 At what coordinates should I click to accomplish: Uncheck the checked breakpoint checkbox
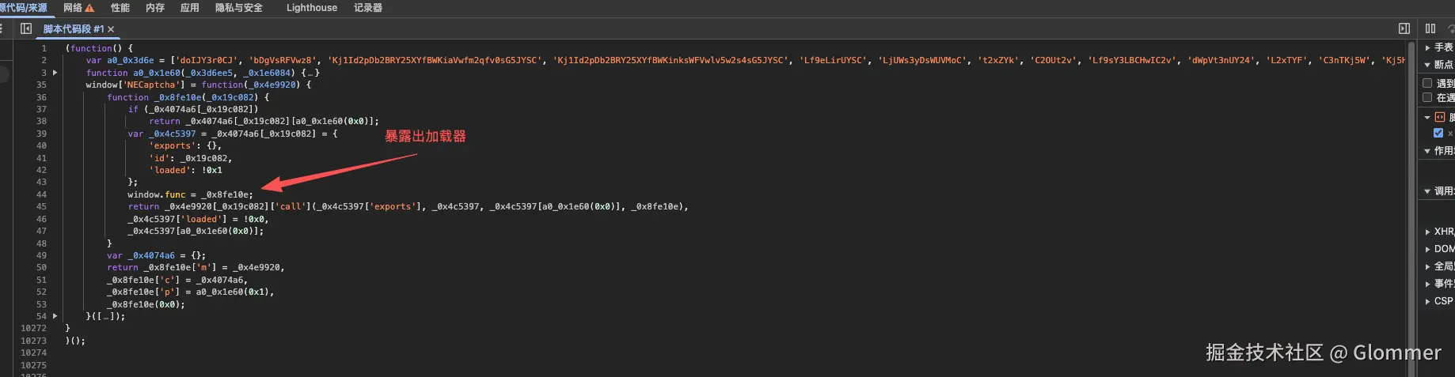(1438, 133)
